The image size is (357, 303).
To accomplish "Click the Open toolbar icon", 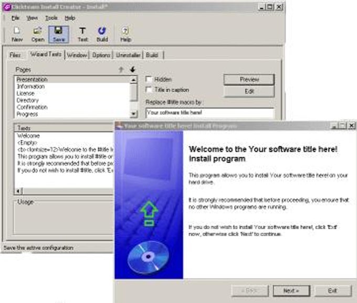I will (x=38, y=34).
